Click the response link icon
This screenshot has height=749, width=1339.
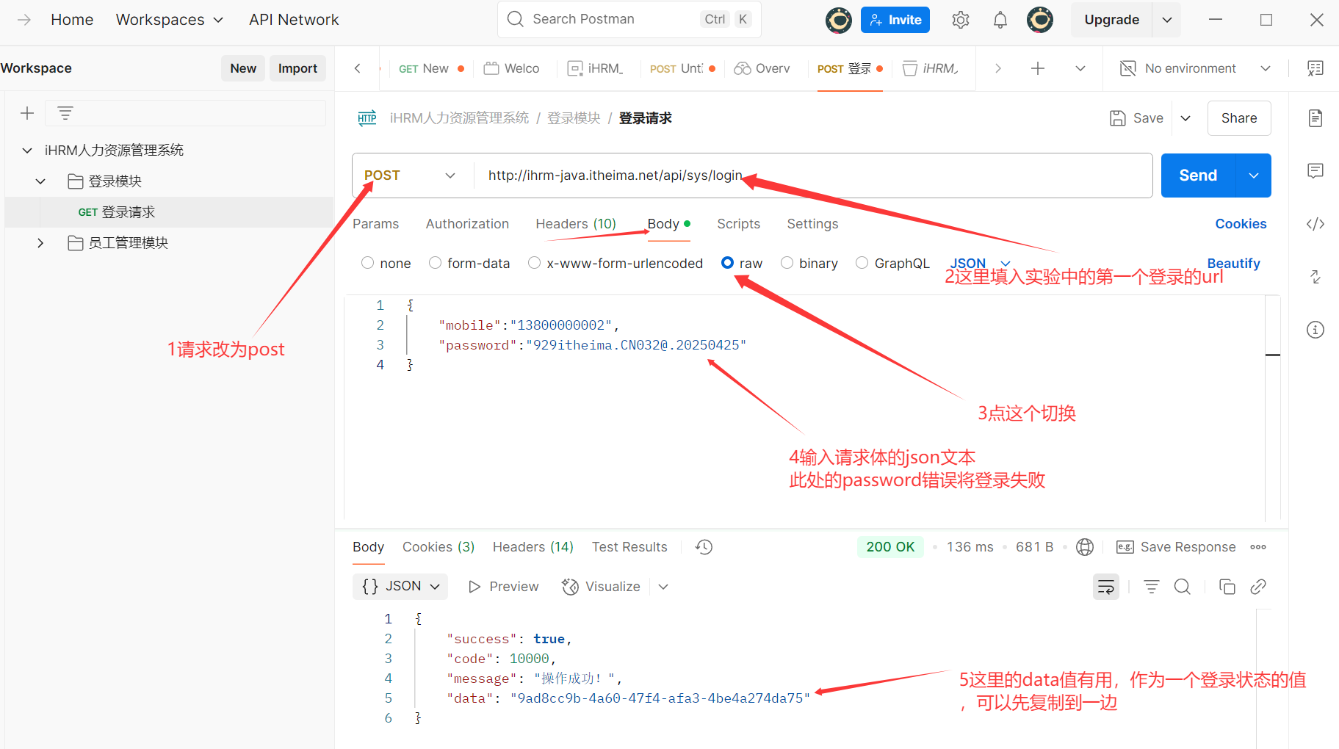[1258, 587]
